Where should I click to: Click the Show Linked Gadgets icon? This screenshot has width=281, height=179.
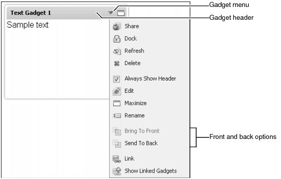point(116,171)
